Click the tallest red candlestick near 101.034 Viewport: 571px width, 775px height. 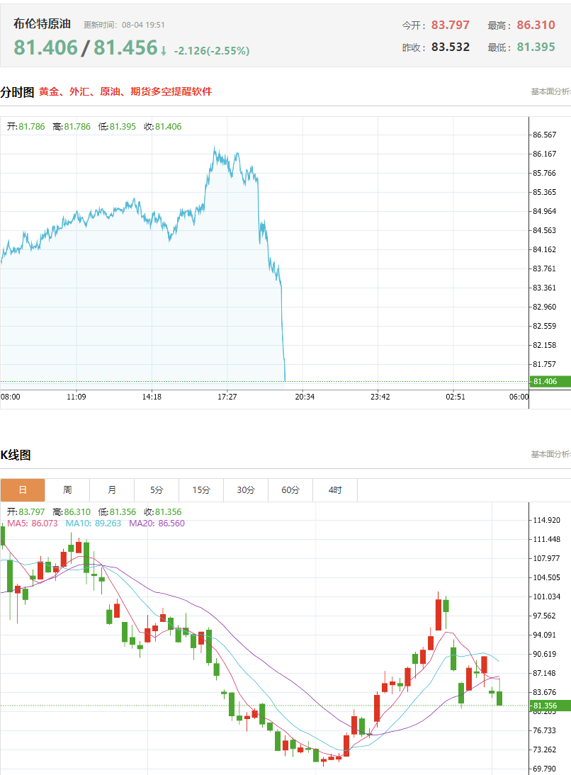(438, 614)
